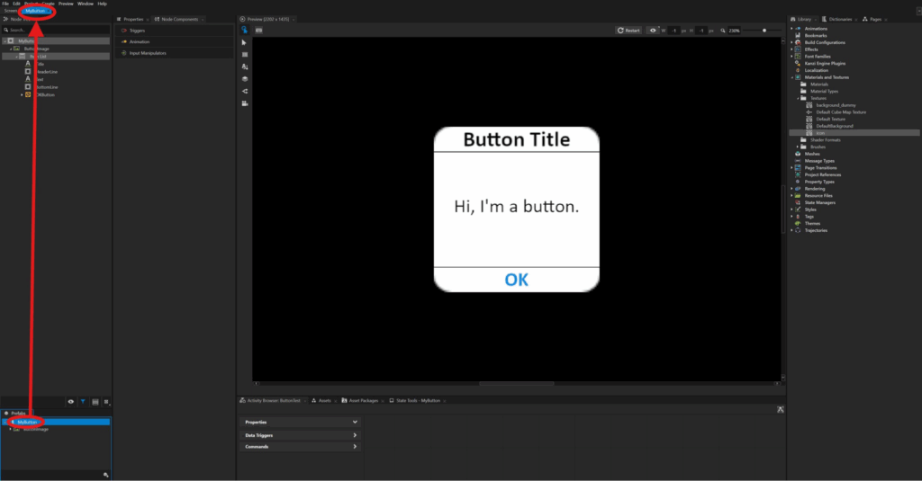Open the File menu
The image size is (922, 481).
click(5, 4)
